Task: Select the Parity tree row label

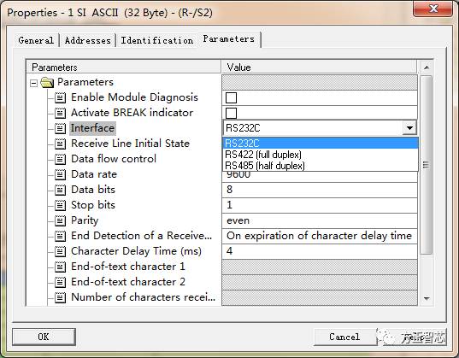Action: coord(85,220)
